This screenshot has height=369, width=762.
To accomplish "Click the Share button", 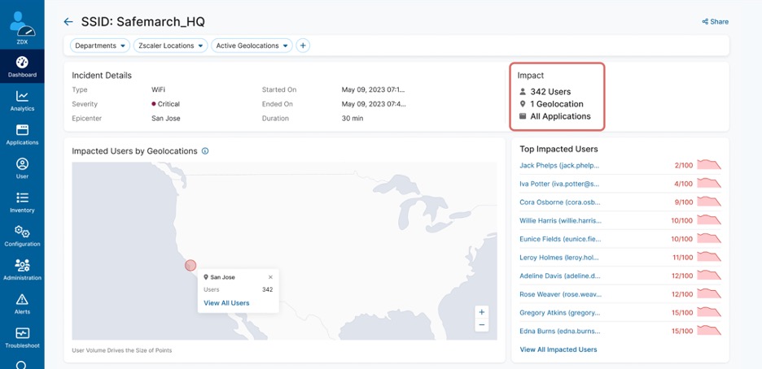I will coord(715,22).
